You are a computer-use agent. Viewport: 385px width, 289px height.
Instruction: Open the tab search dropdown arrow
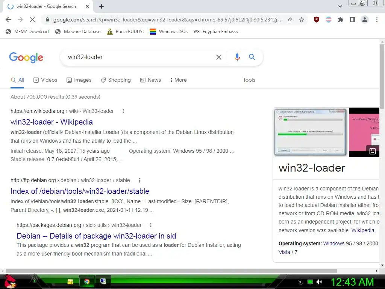[x=340, y=6]
